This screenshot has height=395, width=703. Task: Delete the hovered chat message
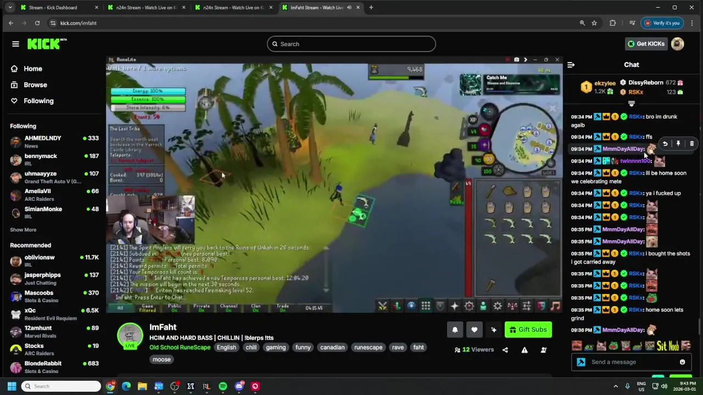691,144
